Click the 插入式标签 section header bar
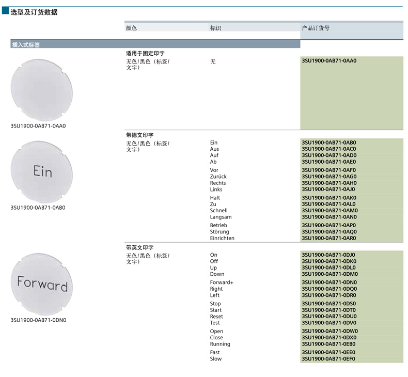Viewport: 408px width, 377px height. 155,44
